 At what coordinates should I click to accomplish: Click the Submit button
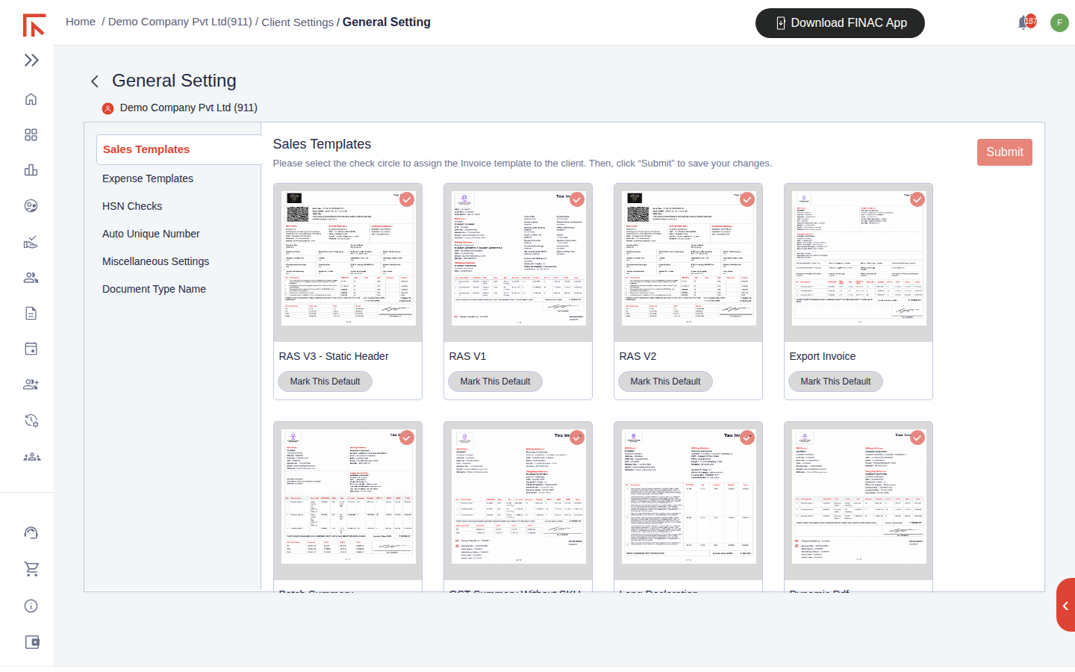pos(1004,152)
